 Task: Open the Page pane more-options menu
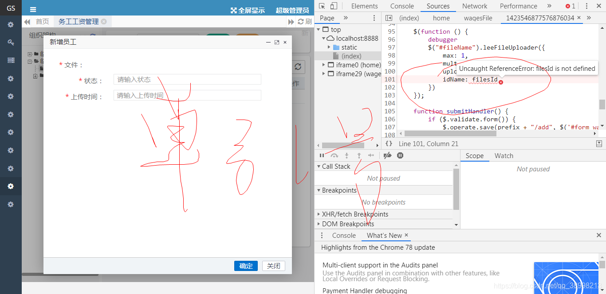[x=374, y=18]
